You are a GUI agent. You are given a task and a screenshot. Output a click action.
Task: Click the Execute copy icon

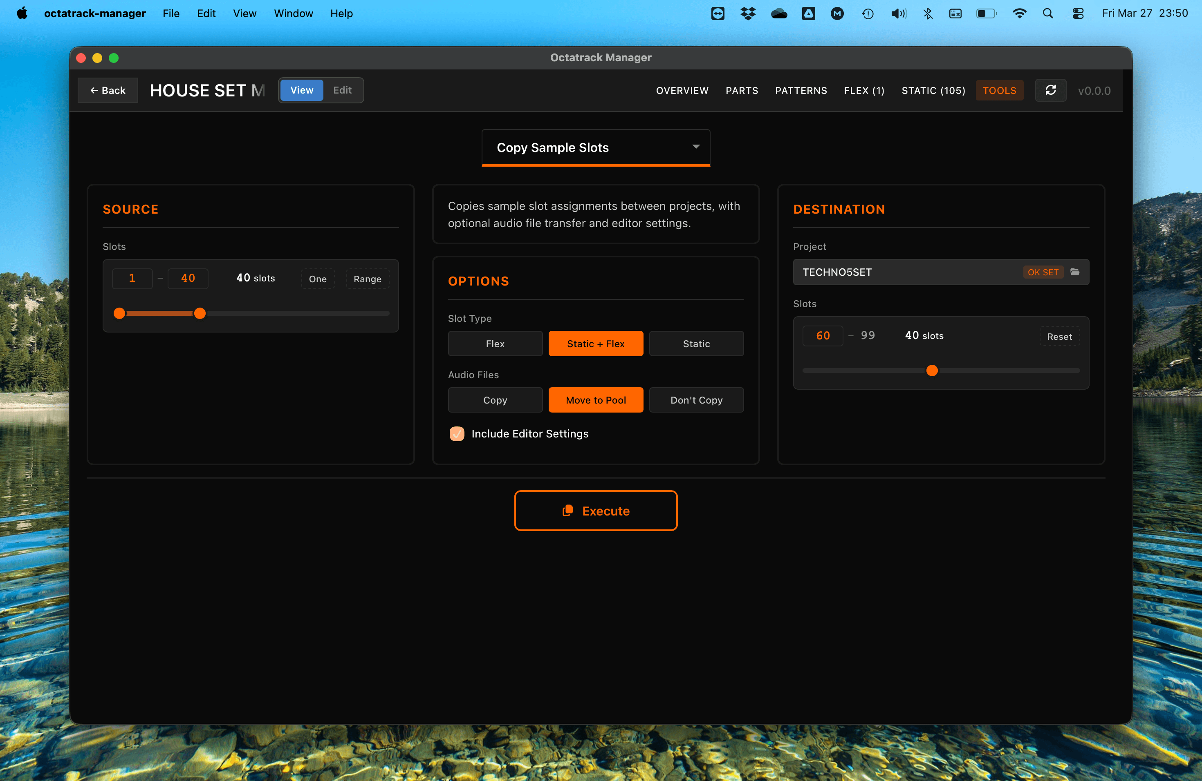(x=567, y=510)
